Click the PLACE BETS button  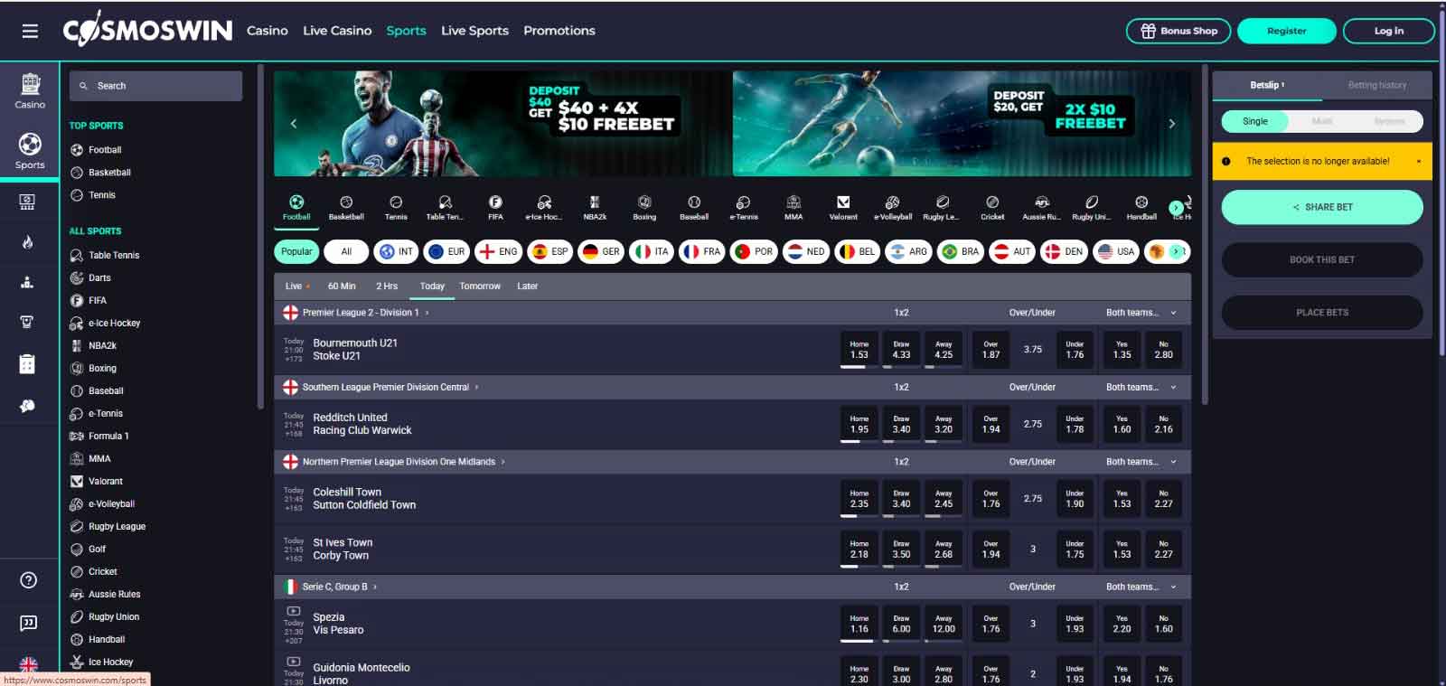pyautogui.click(x=1322, y=313)
